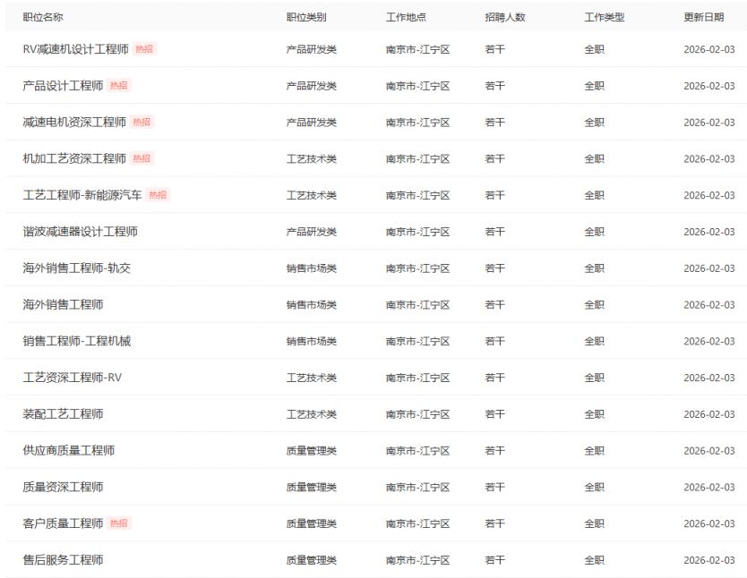Select the 工艺资深工程师-RV position
This screenshot has height=578, width=747.
pos(73,378)
